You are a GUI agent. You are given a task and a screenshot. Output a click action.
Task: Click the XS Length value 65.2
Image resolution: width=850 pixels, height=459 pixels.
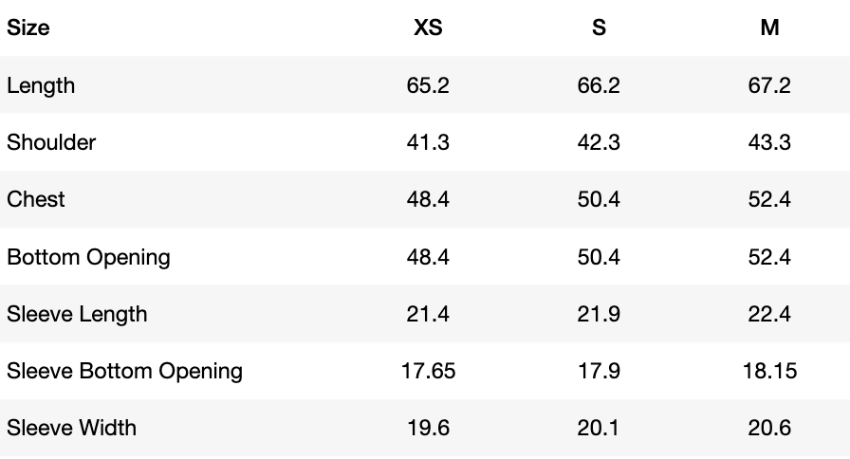click(x=428, y=85)
